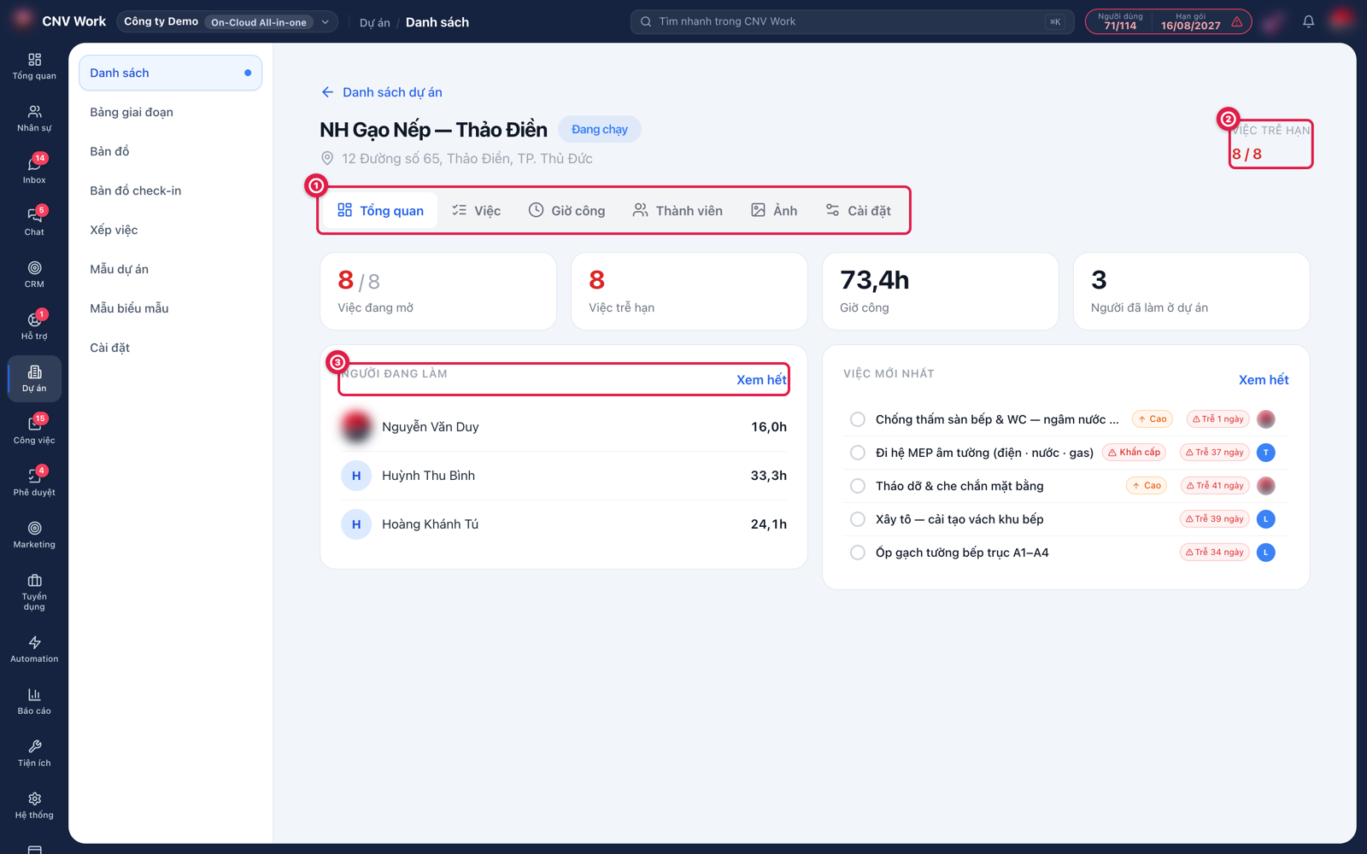Screen dimensions: 1367x854
Task: Open Chat module icon
Action: coord(34,223)
